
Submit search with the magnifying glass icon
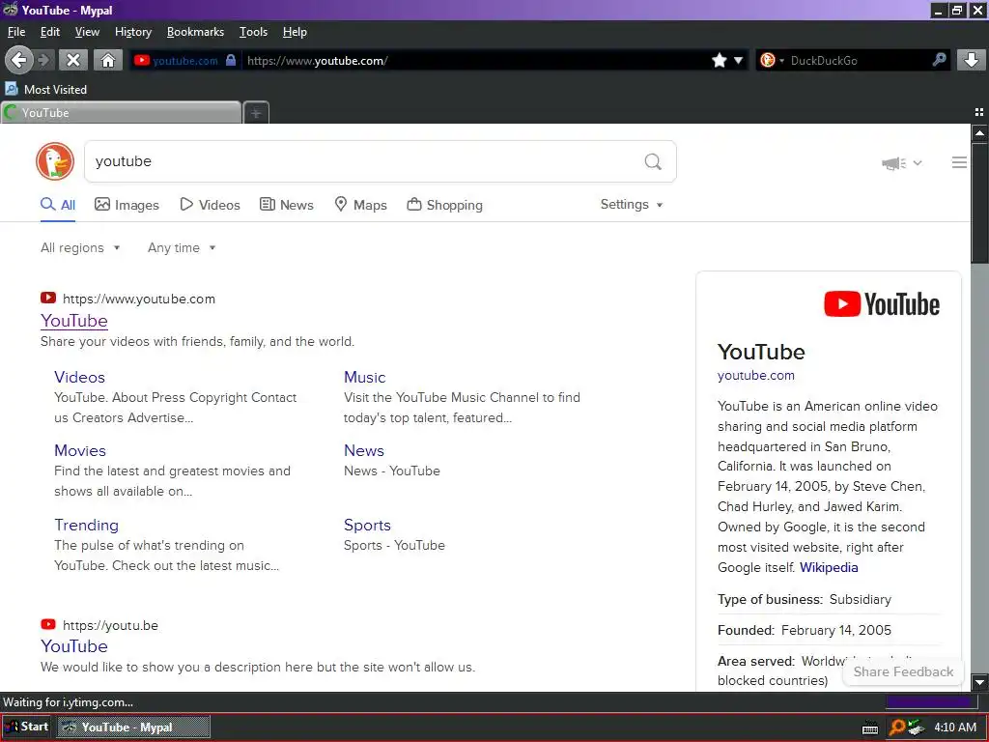coord(653,161)
